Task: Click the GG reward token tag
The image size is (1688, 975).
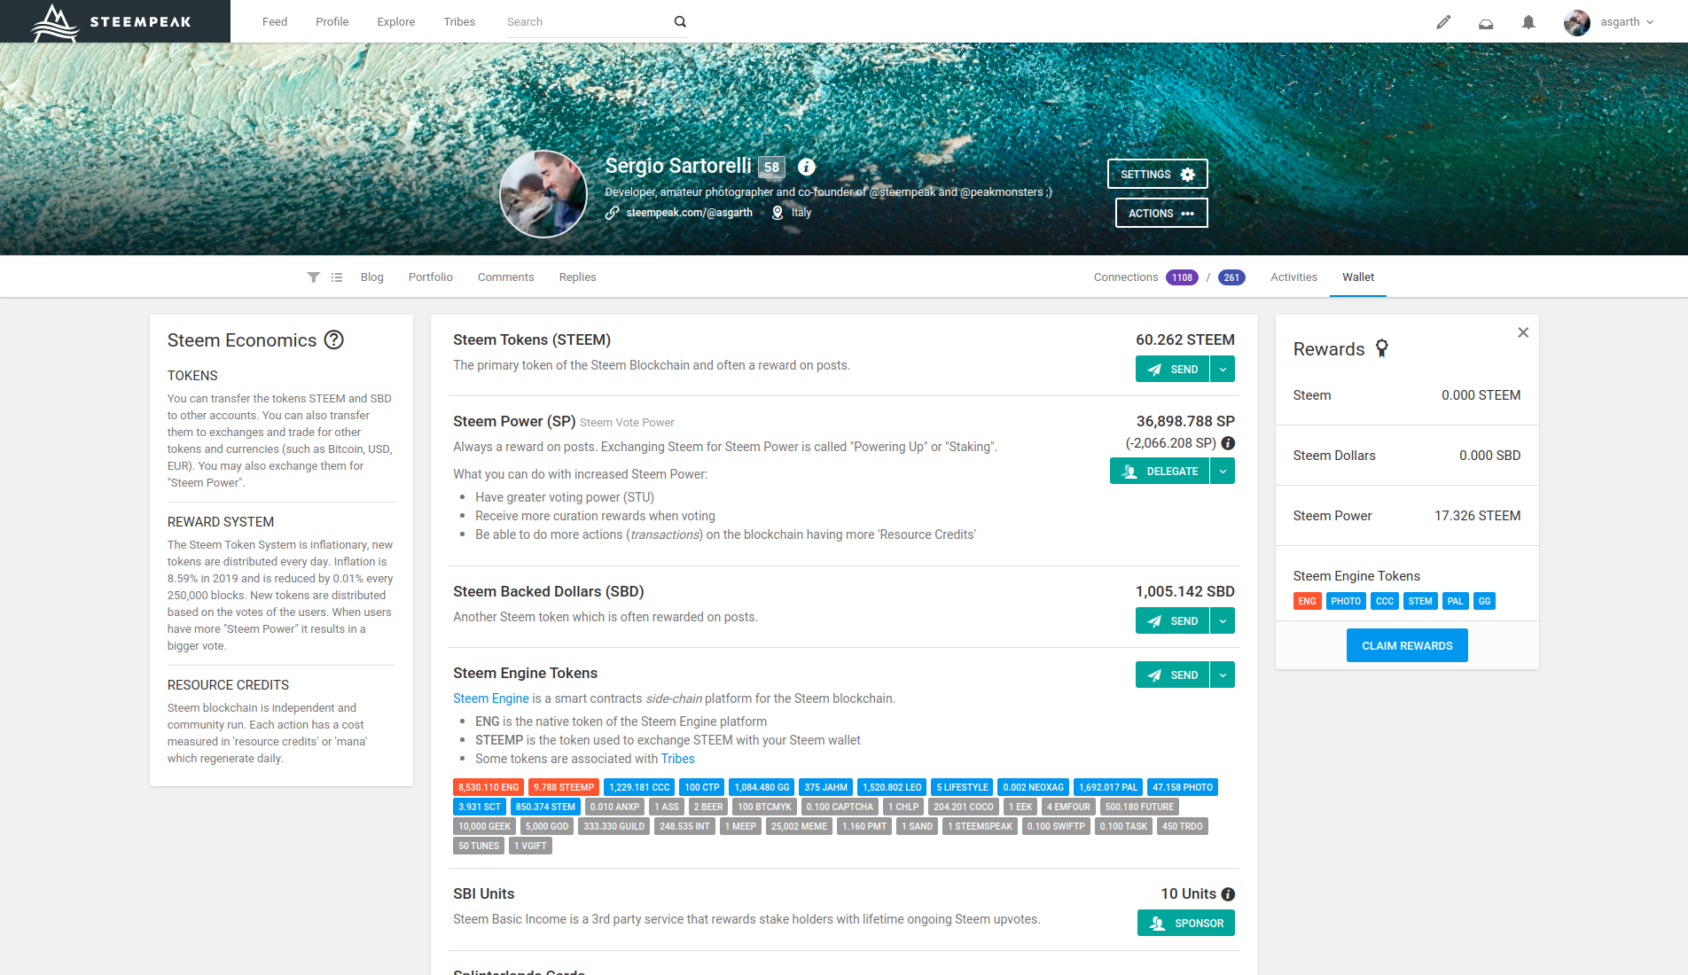Action: [x=1485, y=601]
